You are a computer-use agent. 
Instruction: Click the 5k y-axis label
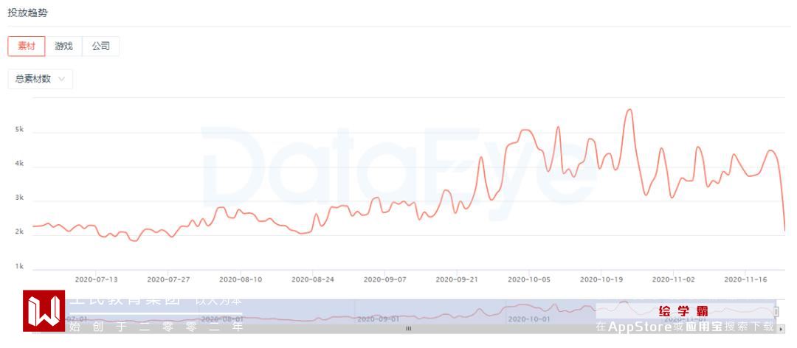click(20, 130)
